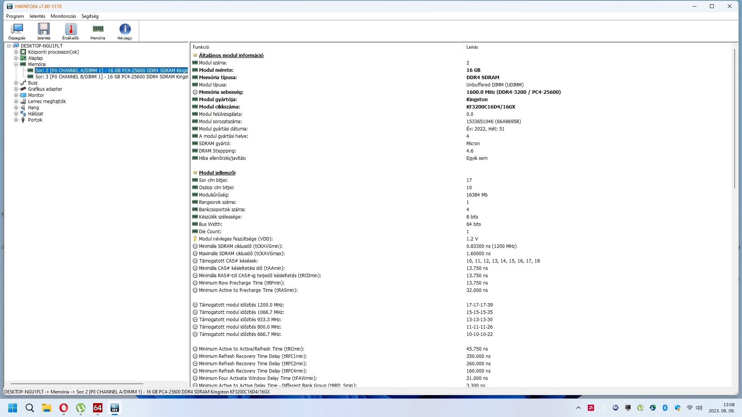Viewport: 742px width, 417px height.
Task: Click the Jelentés floppy disk toolbar icon
Action: point(44,31)
